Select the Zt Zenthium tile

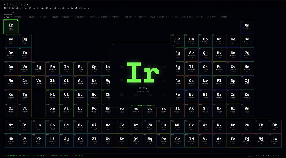pos(53,82)
